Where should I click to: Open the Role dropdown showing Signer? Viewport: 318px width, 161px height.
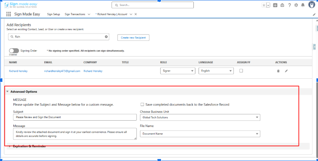click(x=178, y=71)
